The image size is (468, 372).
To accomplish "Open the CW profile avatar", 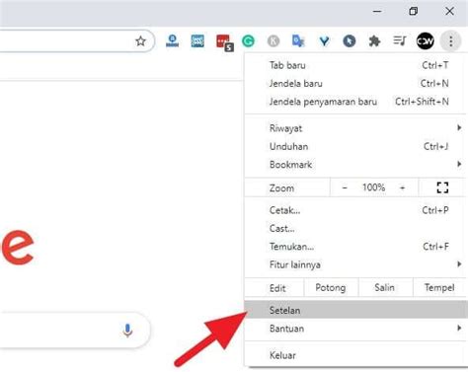I will point(426,41).
